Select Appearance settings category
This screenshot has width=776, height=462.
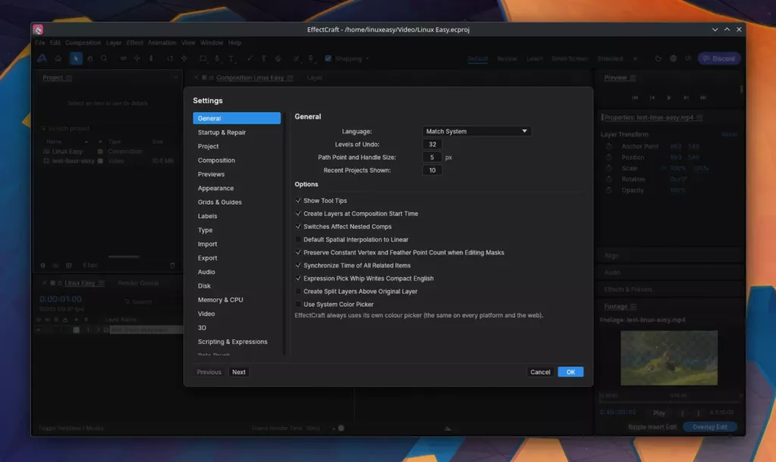click(x=236, y=189)
